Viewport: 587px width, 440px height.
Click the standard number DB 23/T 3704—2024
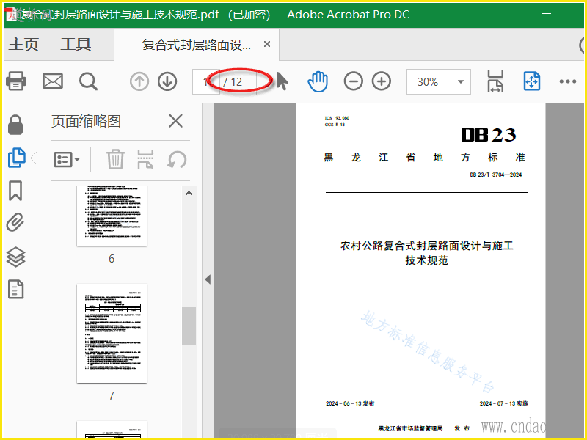[496, 175]
